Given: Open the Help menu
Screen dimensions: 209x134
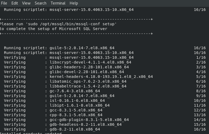Looking at the screenshot, I should click(x=74, y=3).
